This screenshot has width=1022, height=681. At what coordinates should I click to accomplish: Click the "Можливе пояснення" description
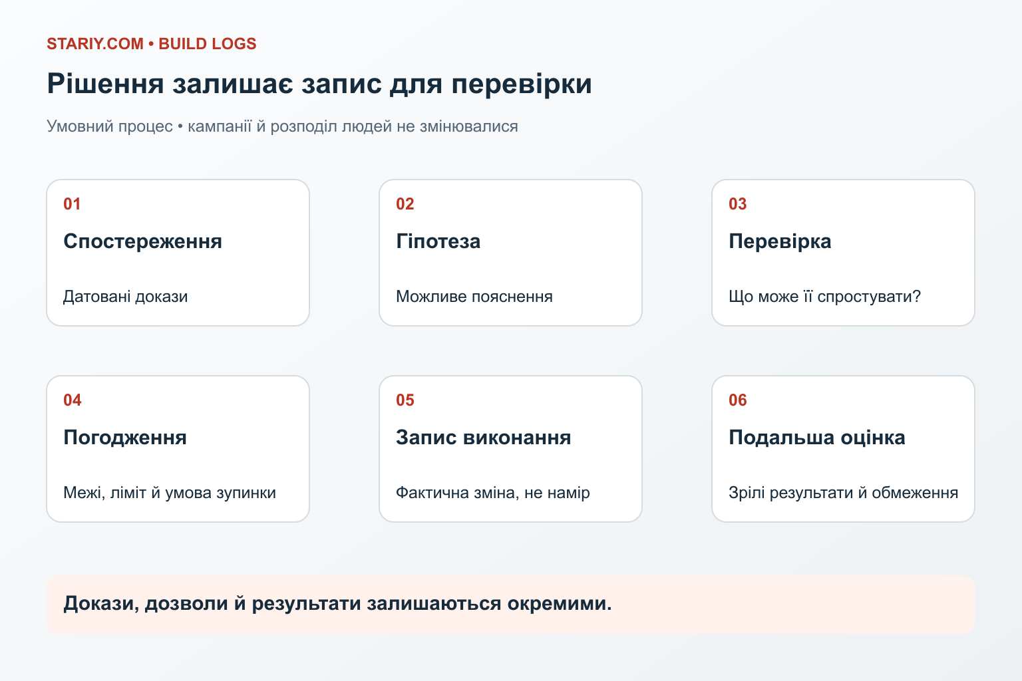[474, 297]
